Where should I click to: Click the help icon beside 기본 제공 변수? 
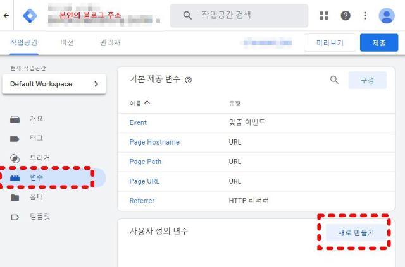189,80
